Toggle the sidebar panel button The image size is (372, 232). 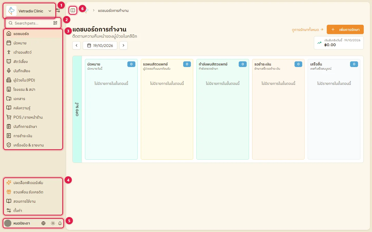[x=73, y=10]
